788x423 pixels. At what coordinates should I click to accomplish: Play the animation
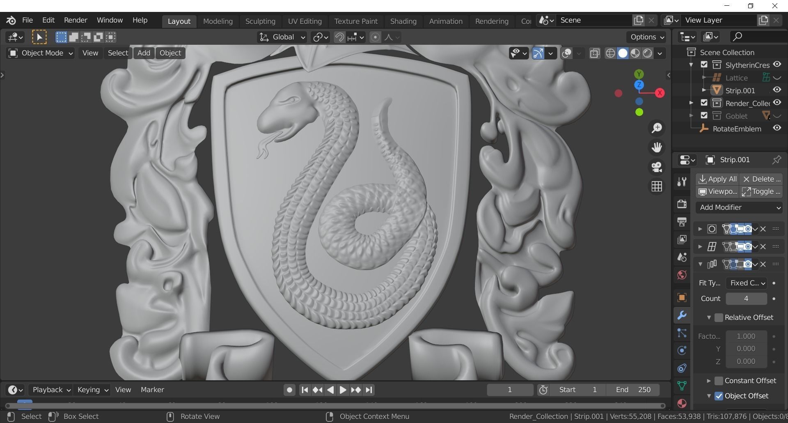point(343,390)
